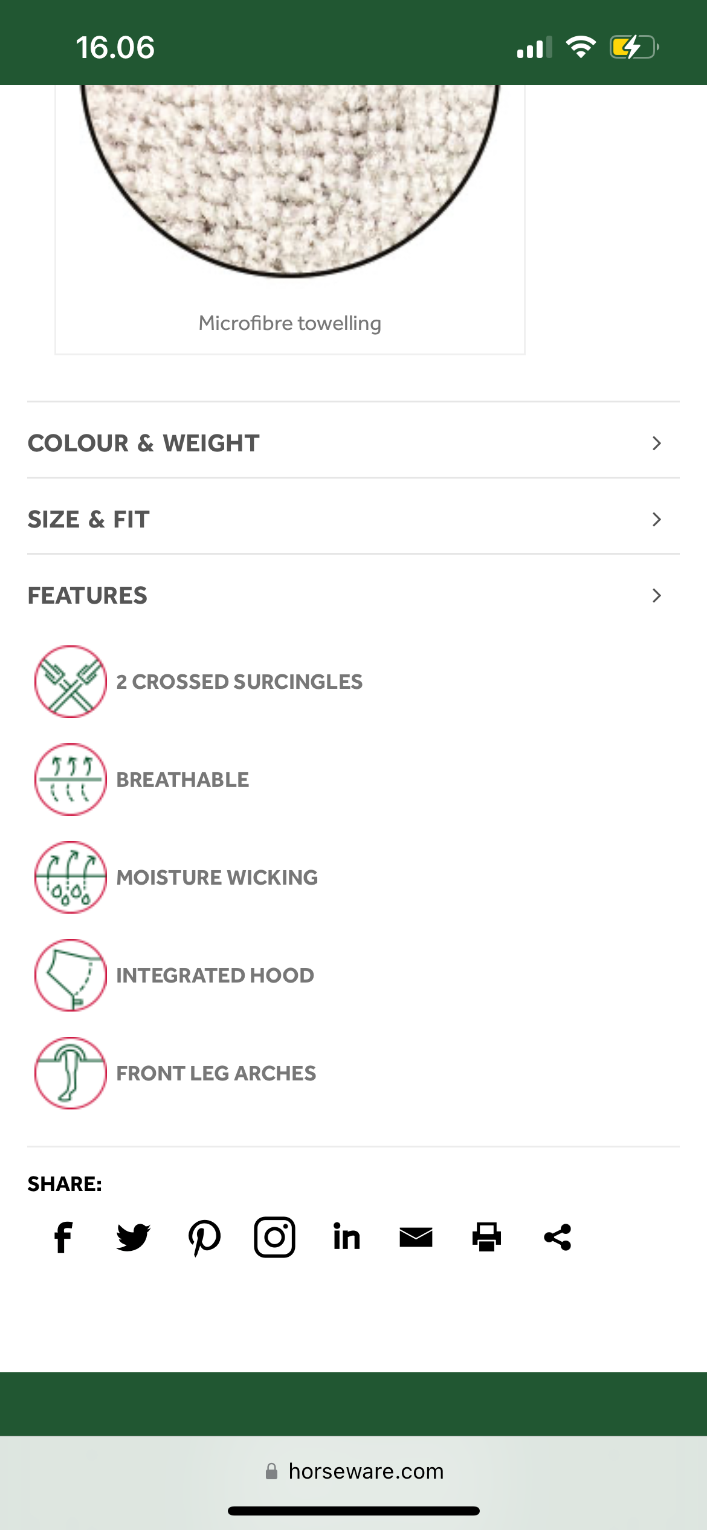
Task: Expand the Colour & Weight chevron
Action: point(657,444)
